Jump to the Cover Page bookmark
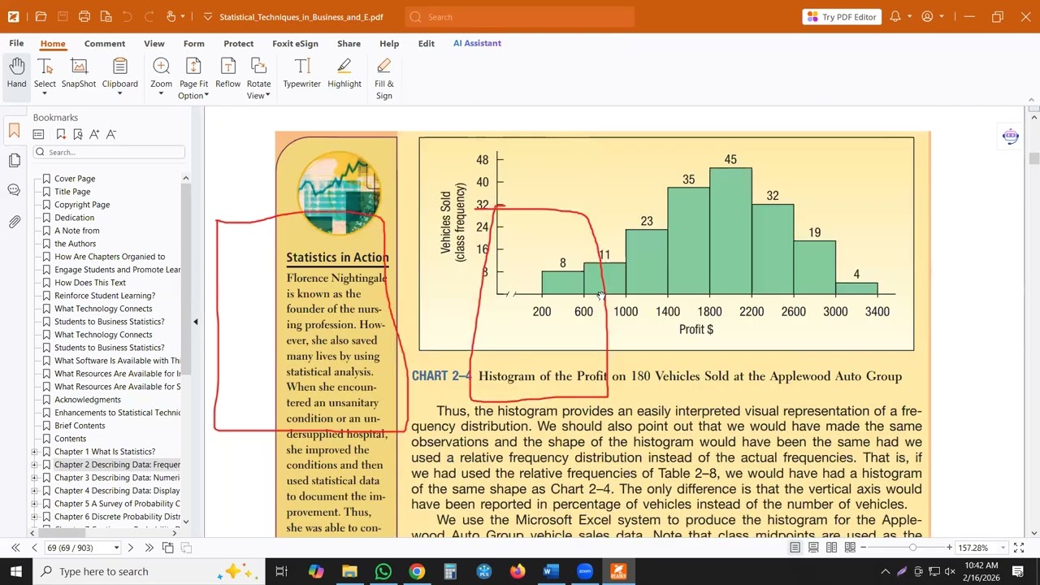 coord(75,179)
